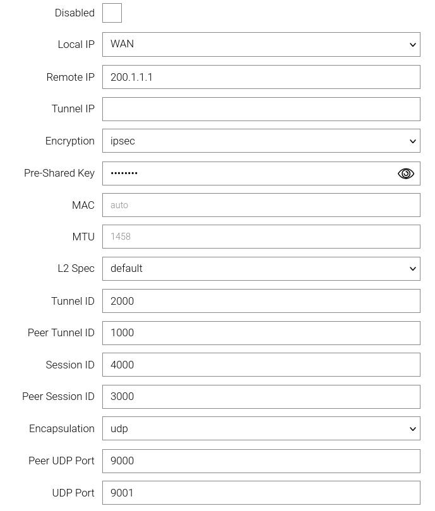Click the Remote IP input field
The height and width of the screenshot is (511, 435).
coord(261,77)
